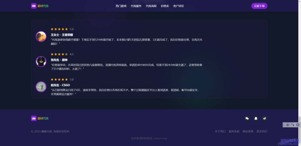Screen dimensions: 301x146
Task: Open the Weibo social icon
Action: pyautogui.click(x=265, y=118)
